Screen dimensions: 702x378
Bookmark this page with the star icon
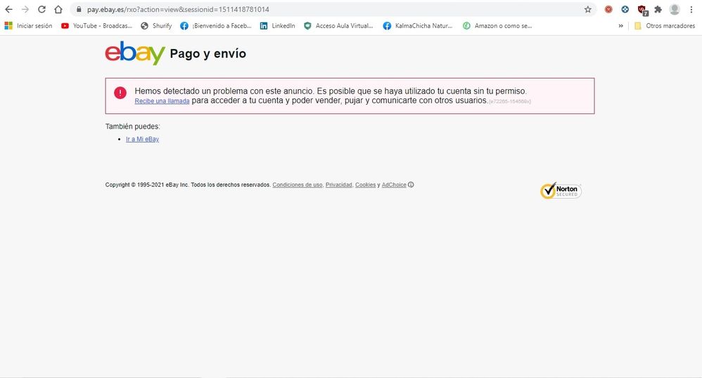point(588,9)
